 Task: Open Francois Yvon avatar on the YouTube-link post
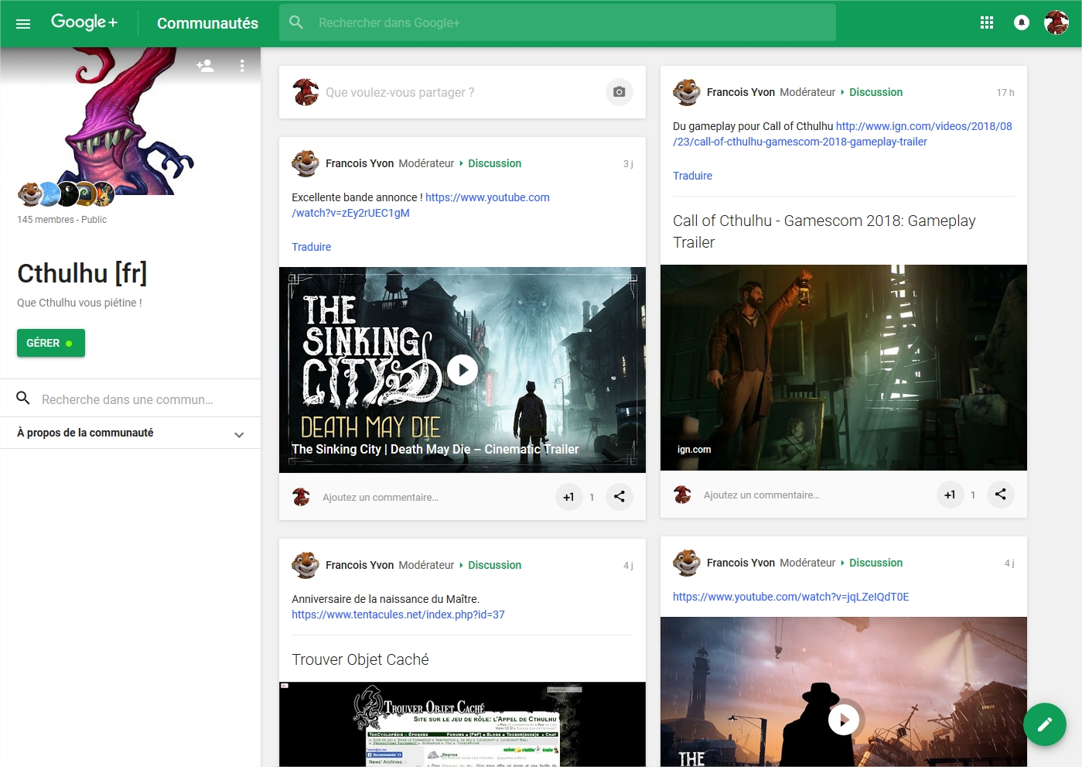[x=687, y=563]
